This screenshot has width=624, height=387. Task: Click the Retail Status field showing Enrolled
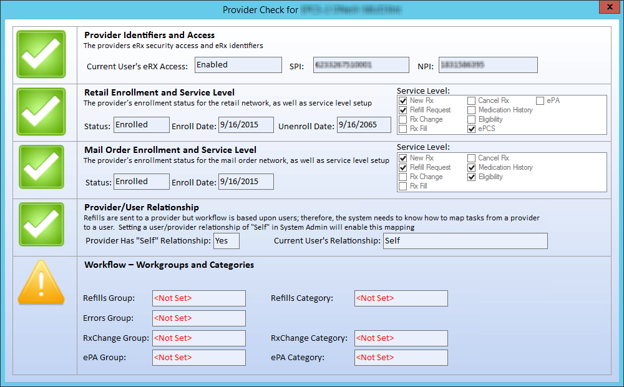click(x=142, y=125)
